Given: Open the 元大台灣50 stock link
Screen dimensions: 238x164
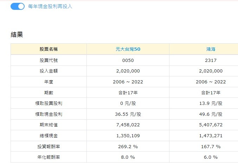Looking at the screenshot, I should tap(128, 49).
